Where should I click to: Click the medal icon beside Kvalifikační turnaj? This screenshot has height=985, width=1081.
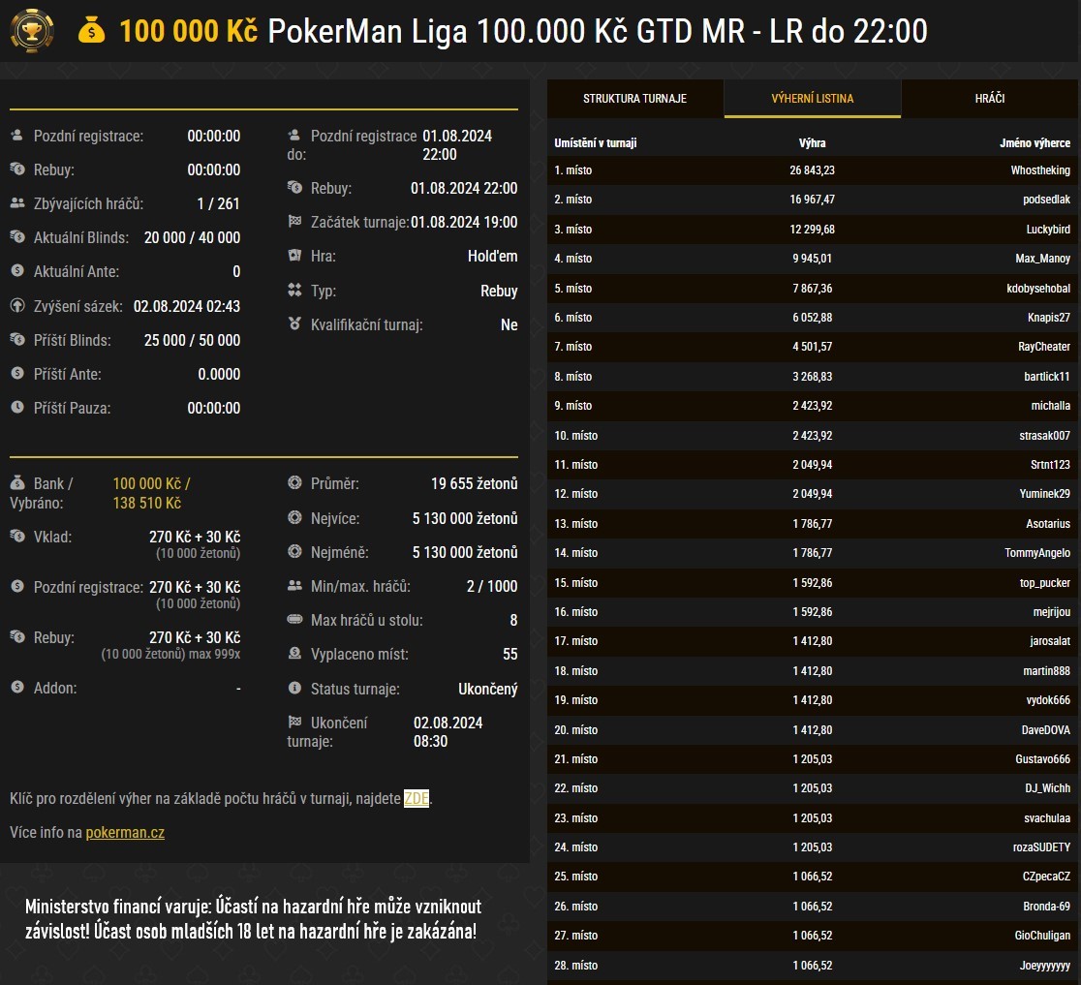click(294, 323)
